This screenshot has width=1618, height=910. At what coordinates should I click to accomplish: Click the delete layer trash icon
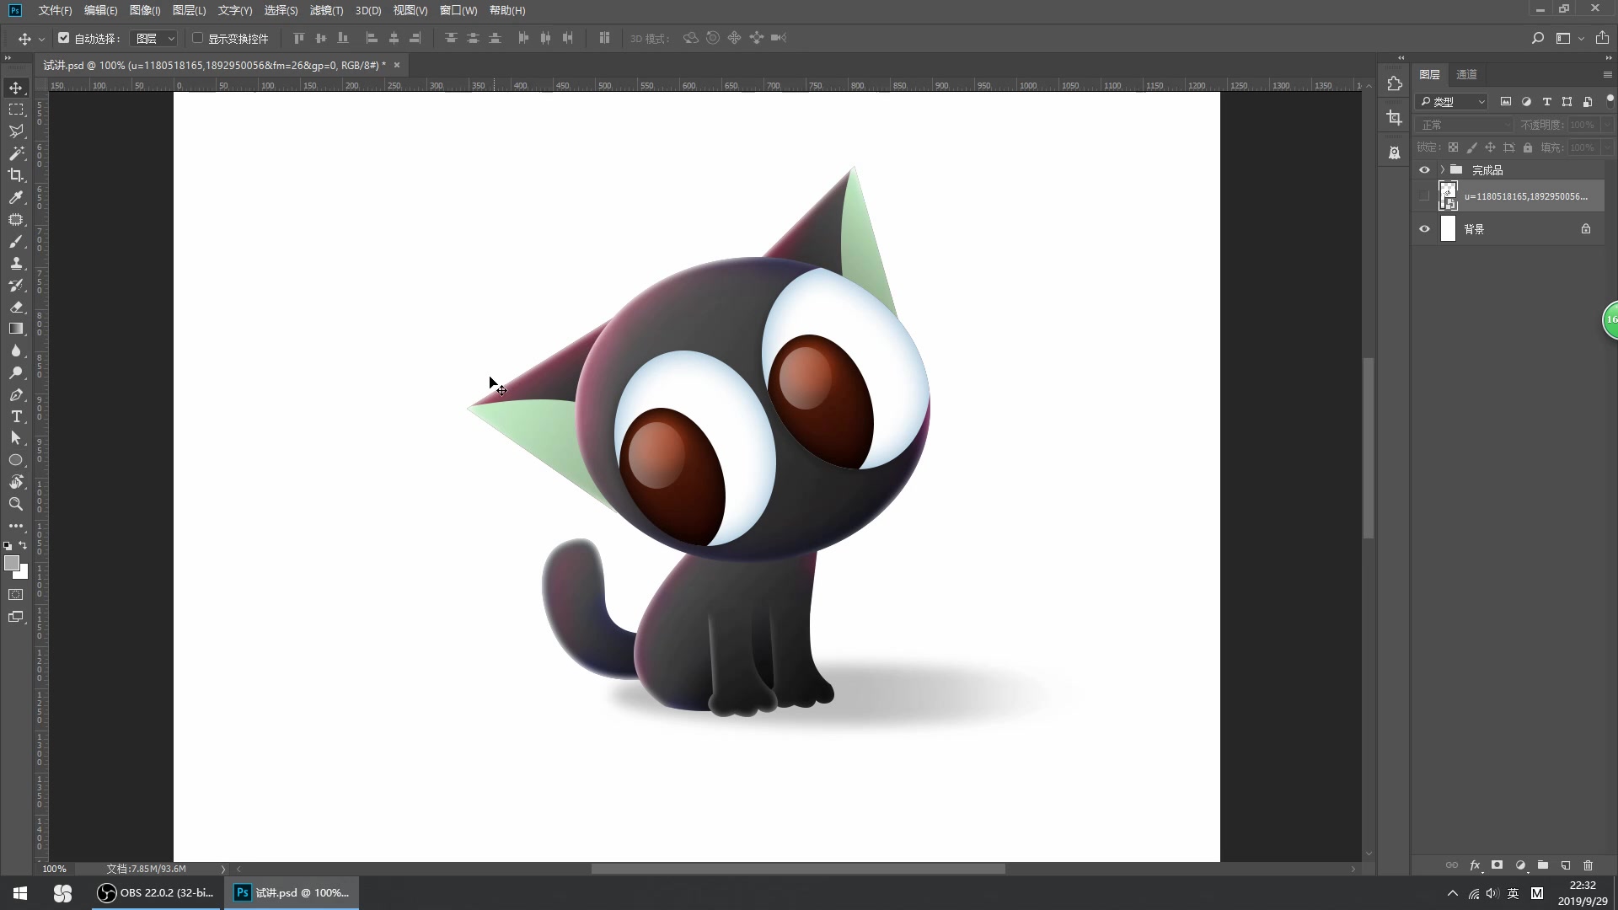click(1588, 865)
